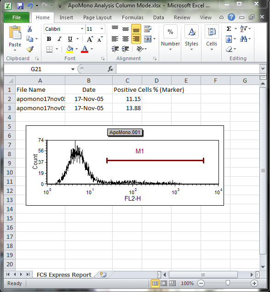Image resolution: width=270 pixels, height=292 pixels.
Task: Toggle Underline formatting
Action: 70,39
